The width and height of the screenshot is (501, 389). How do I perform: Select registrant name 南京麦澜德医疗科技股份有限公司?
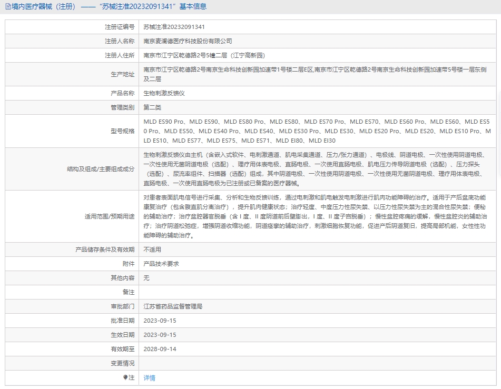coord(188,41)
